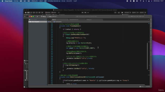Navigate back in the editor history

point(48,20)
